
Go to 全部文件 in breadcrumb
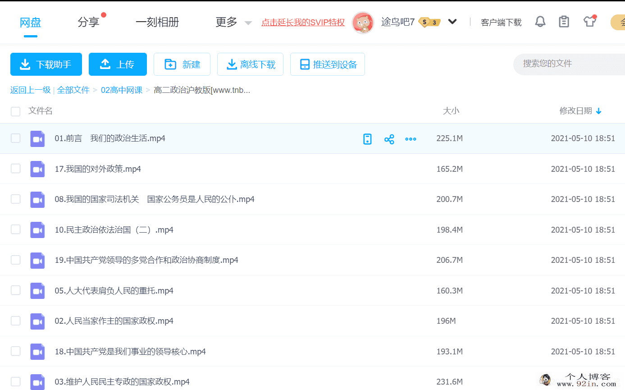tap(73, 90)
